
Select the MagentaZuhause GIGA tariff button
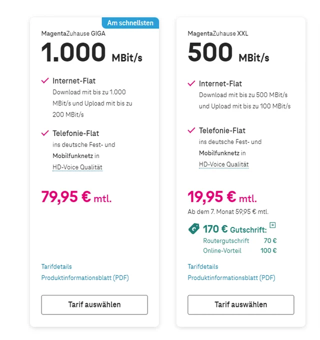tap(94, 304)
